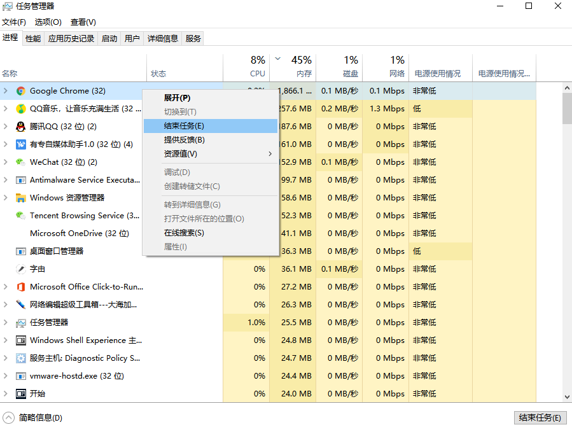Click the vmware-hostd.exe process icon
Image resolution: width=572 pixels, height=427 pixels.
(x=21, y=376)
